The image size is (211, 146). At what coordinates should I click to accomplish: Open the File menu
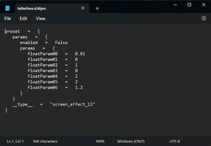(x=8, y=19)
